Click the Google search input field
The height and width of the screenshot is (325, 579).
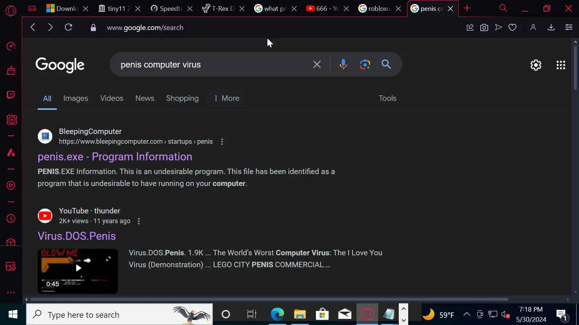[x=214, y=65]
